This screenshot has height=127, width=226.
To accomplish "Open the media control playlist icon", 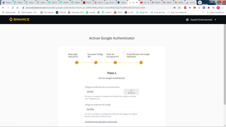I will point(213,8).
